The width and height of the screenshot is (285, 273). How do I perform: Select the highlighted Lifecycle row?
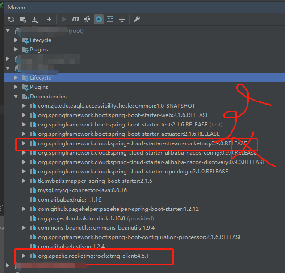pos(145,78)
